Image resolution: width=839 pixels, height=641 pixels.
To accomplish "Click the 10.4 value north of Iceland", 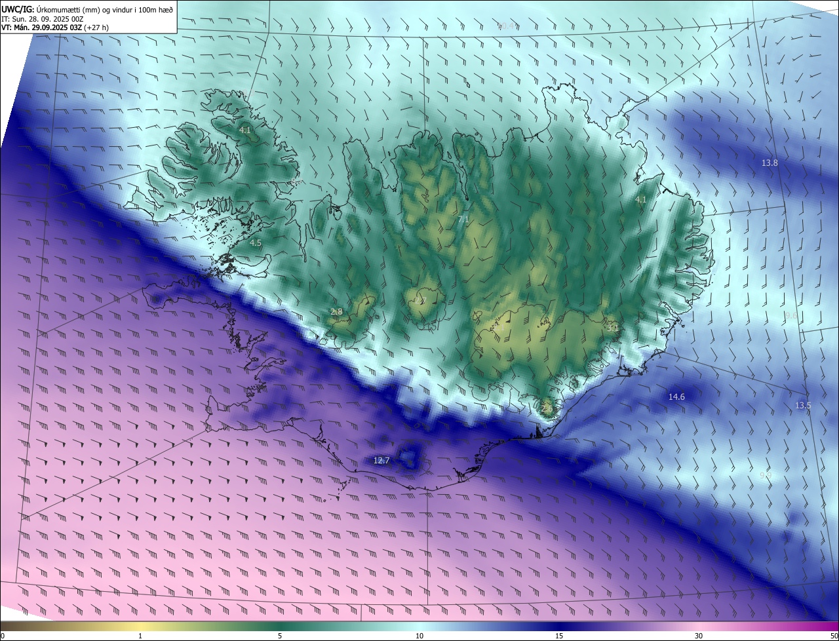I will point(506,26).
